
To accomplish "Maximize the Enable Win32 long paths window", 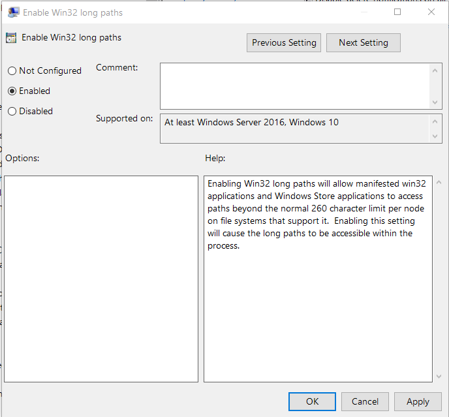I will coord(397,12).
